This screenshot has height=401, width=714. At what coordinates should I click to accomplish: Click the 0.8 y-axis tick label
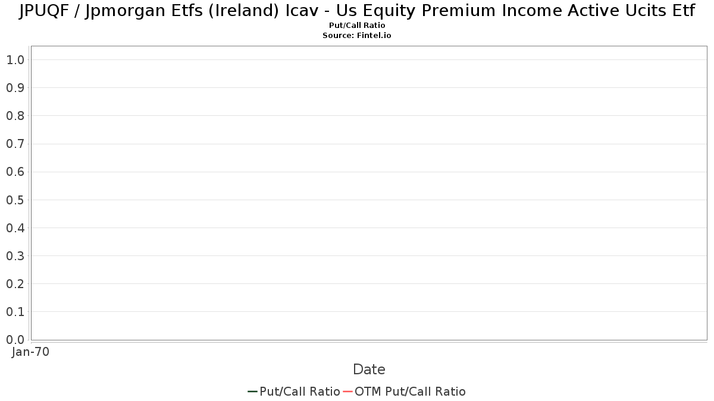click(x=15, y=116)
